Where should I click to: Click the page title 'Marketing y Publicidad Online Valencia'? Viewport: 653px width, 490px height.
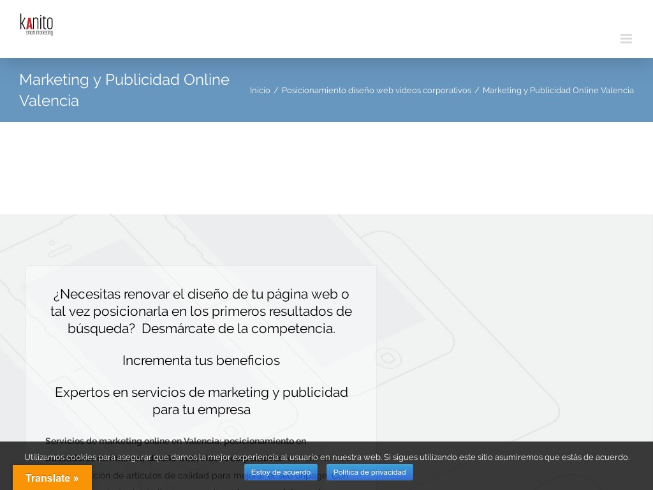point(124,90)
